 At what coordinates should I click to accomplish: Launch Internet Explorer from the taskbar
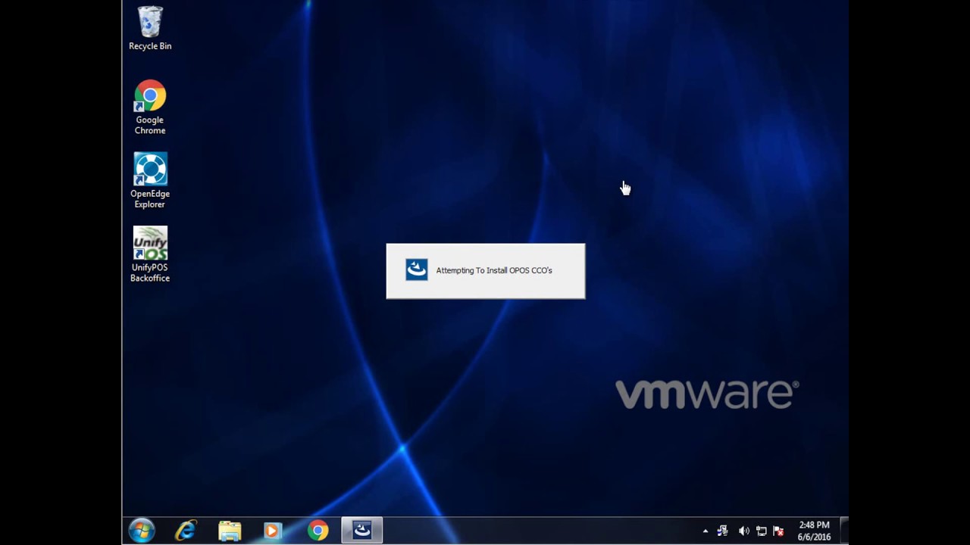(x=186, y=531)
